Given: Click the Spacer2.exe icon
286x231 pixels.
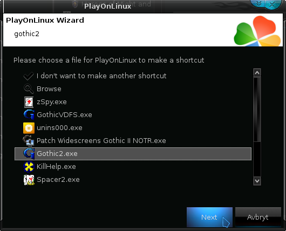Looking at the screenshot, I should coord(29,180).
